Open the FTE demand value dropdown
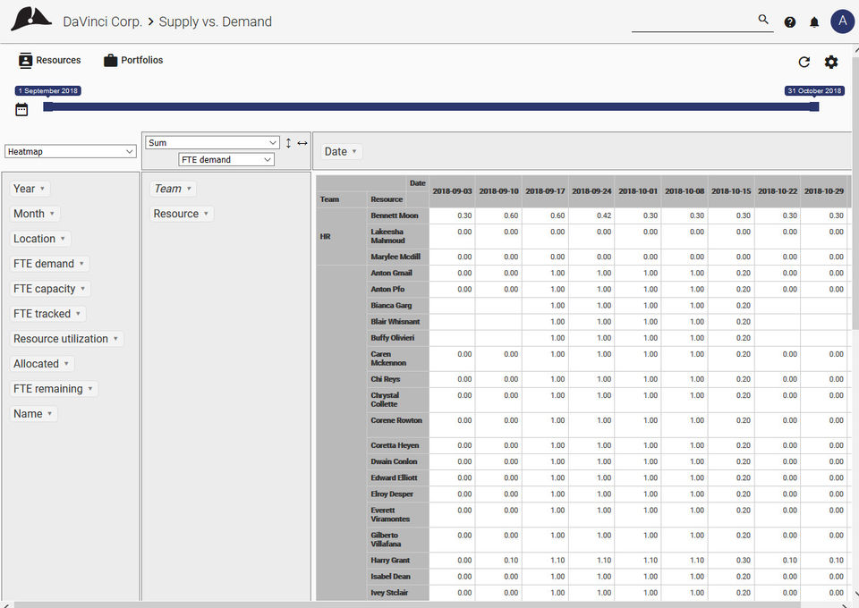Image resolution: width=859 pixels, height=608 pixels. point(226,160)
